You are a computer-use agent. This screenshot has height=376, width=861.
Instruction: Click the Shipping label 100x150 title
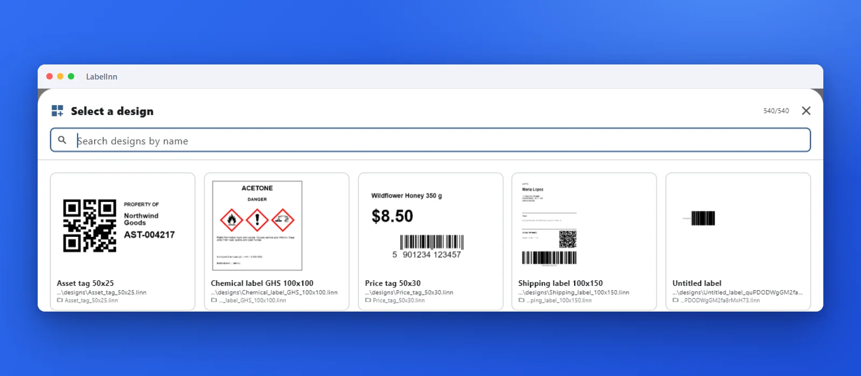[x=560, y=283]
